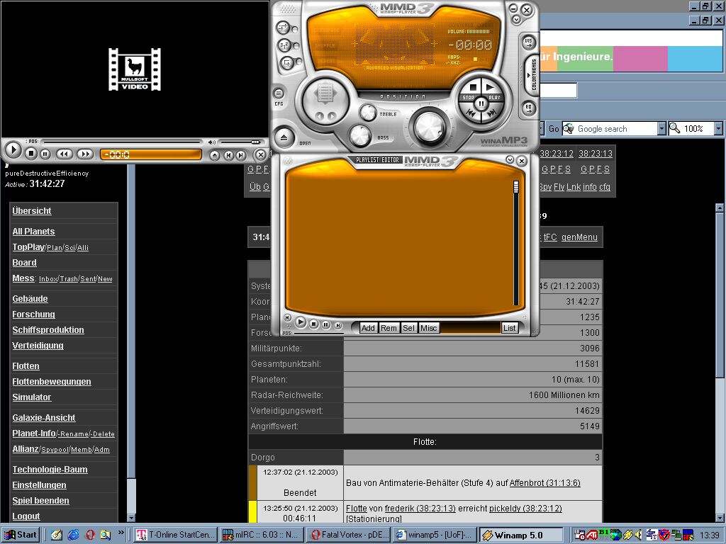This screenshot has width=726, height=544.
Task: Click the genMenu link in the browser
Action: pos(579,237)
